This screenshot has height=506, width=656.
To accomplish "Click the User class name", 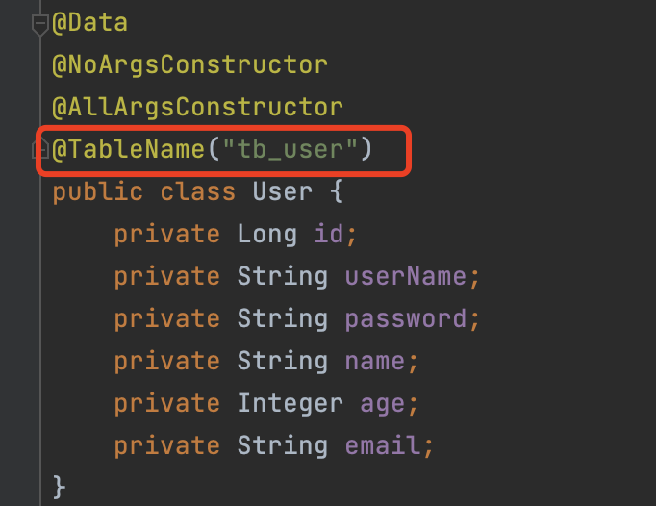I will click(x=282, y=191).
